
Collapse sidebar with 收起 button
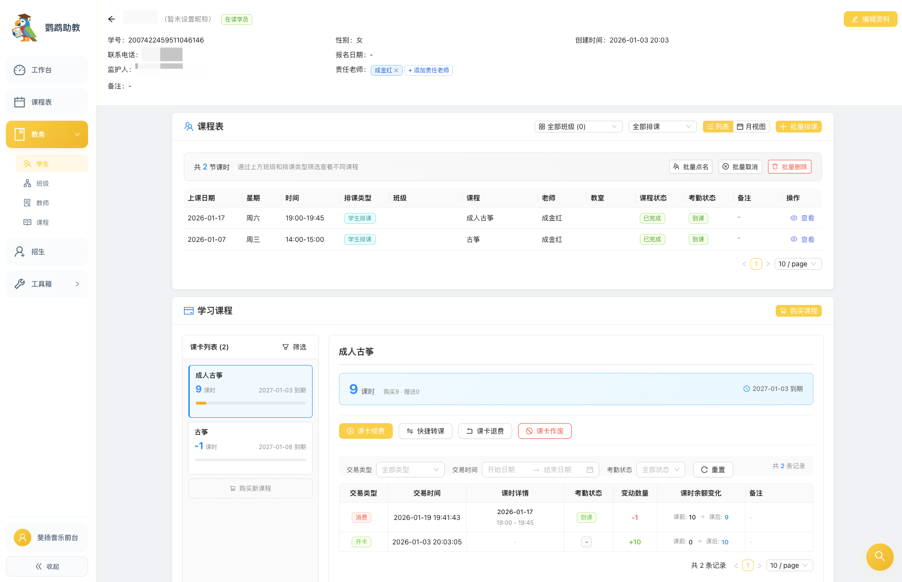pos(47,566)
